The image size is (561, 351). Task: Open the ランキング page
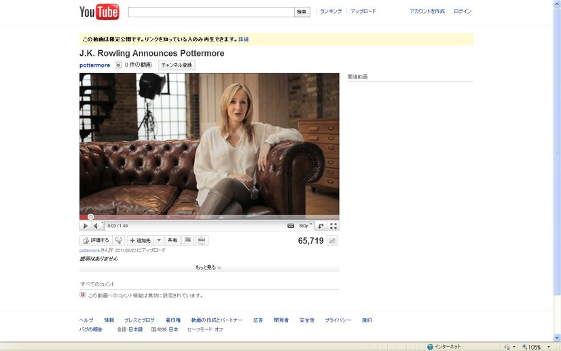click(x=331, y=11)
